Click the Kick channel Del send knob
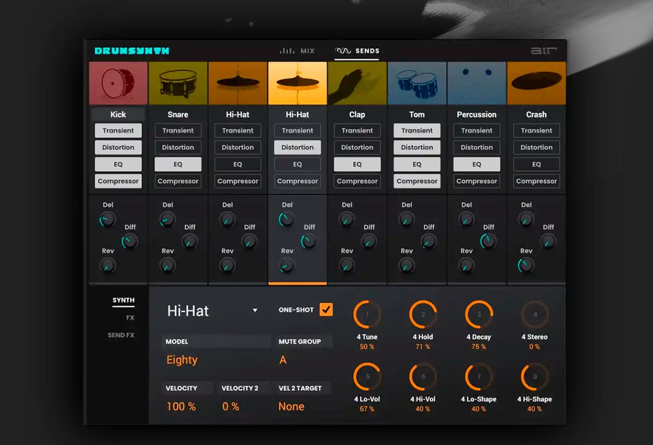 (108, 220)
